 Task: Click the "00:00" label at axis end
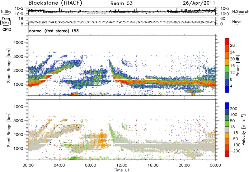[215, 165]
